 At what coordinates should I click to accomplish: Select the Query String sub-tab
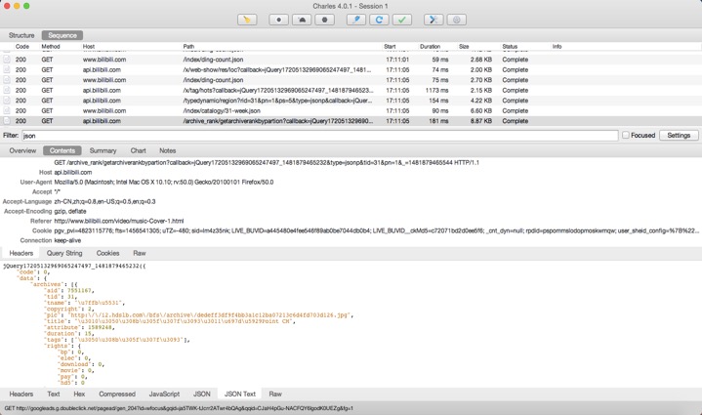[x=64, y=253]
